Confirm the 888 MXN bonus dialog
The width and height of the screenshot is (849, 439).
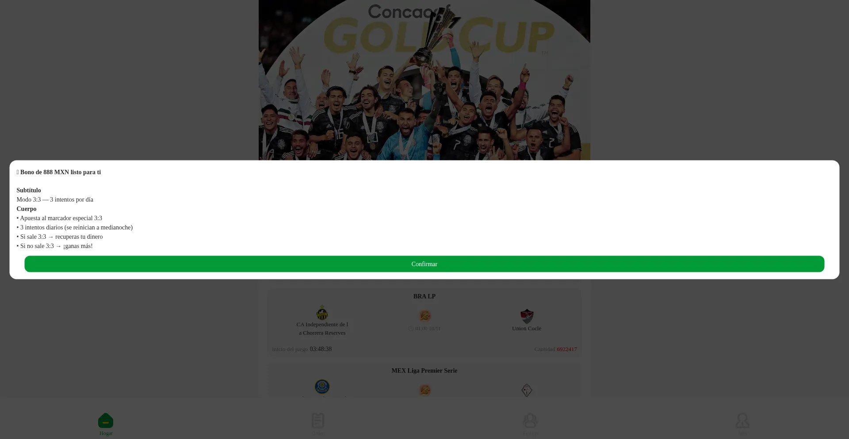(424, 264)
